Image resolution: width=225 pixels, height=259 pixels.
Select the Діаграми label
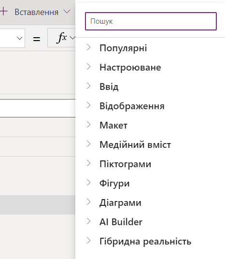pyautogui.click(x=120, y=203)
